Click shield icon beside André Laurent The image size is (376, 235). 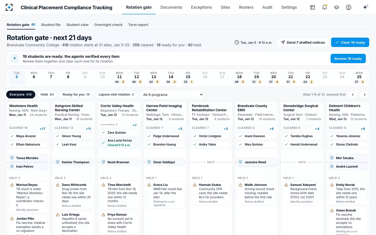coord(332,166)
